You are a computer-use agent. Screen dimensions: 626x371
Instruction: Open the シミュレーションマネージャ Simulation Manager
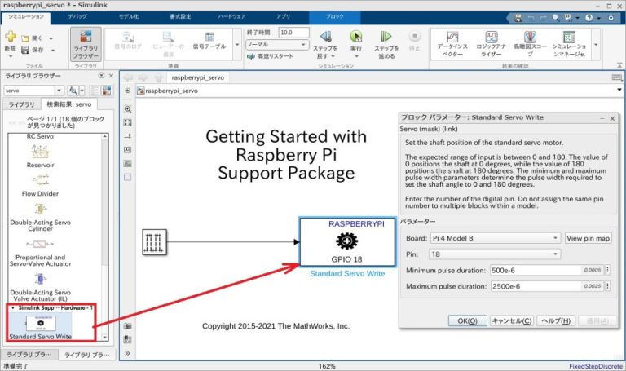(569, 44)
